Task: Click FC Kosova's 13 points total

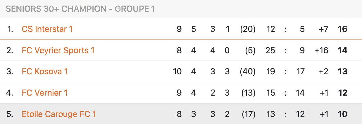Action: coord(342,71)
